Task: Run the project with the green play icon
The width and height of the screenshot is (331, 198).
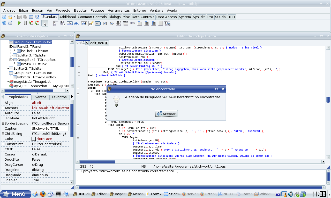Action: point(19,23)
